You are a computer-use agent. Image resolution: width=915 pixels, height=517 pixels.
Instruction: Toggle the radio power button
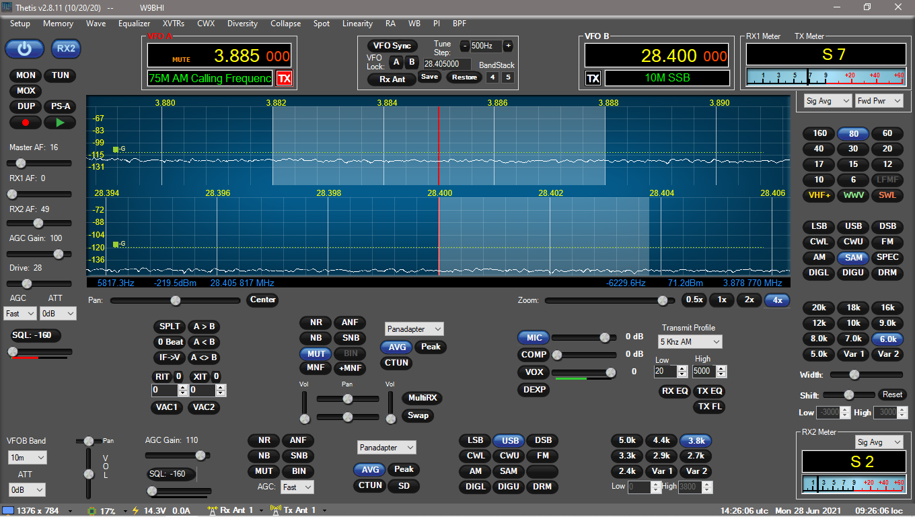(x=25, y=48)
